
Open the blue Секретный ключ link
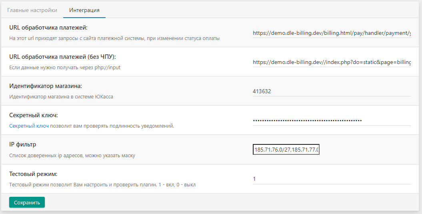29,126
